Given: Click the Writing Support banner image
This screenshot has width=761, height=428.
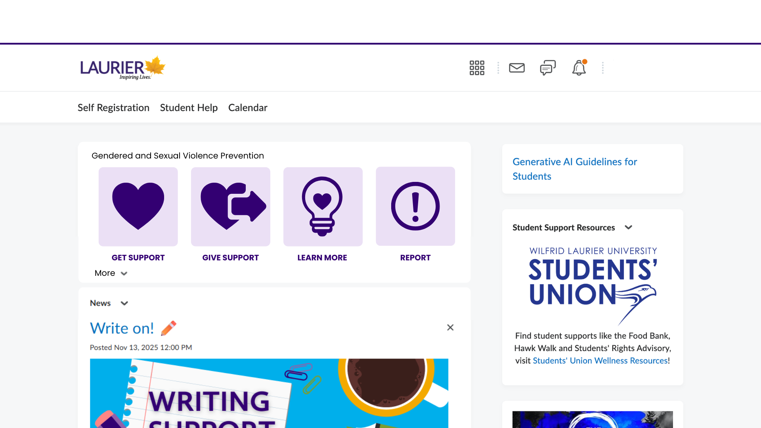Looking at the screenshot, I should click(x=269, y=393).
